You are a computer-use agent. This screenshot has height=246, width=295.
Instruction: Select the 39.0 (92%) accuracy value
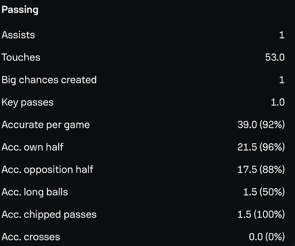[261, 125]
